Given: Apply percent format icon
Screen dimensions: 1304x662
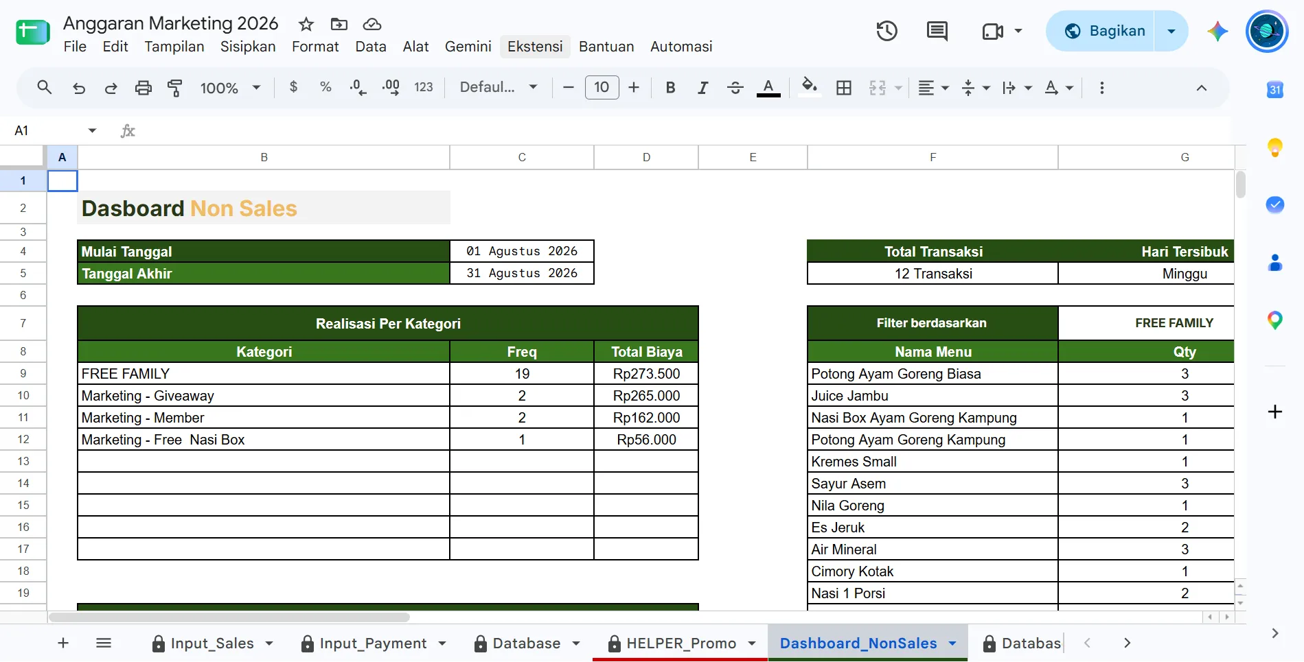Looking at the screenshot, I should [325, 87].
